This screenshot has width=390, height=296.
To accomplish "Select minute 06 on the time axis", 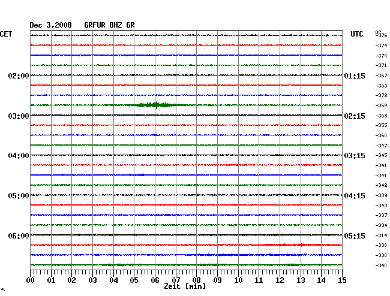I will [155, 280].
